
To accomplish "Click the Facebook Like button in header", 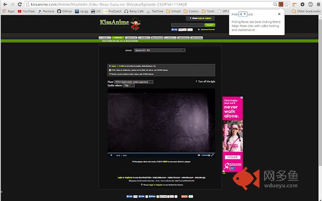I will (x=174, y=30).
